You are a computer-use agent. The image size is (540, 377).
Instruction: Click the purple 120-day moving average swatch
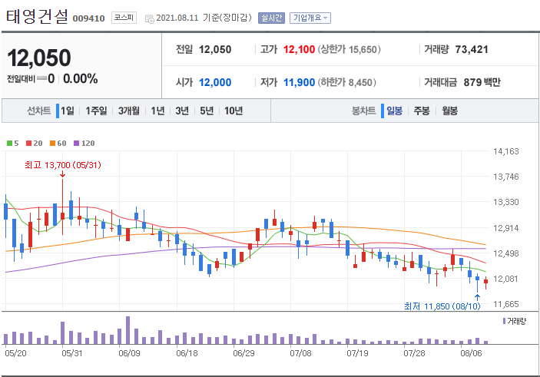click(76, 144)
